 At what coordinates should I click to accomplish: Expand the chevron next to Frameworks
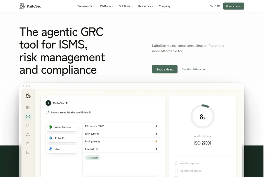(x=94, y=6)
